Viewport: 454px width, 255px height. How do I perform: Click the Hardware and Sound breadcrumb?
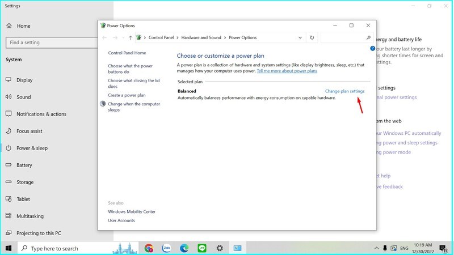coord(201,37)
